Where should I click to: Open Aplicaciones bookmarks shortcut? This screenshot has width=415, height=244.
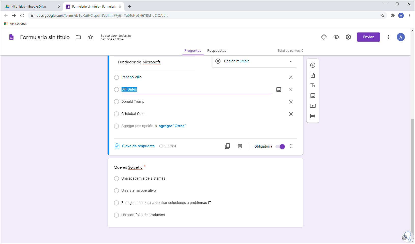[16, 24]
